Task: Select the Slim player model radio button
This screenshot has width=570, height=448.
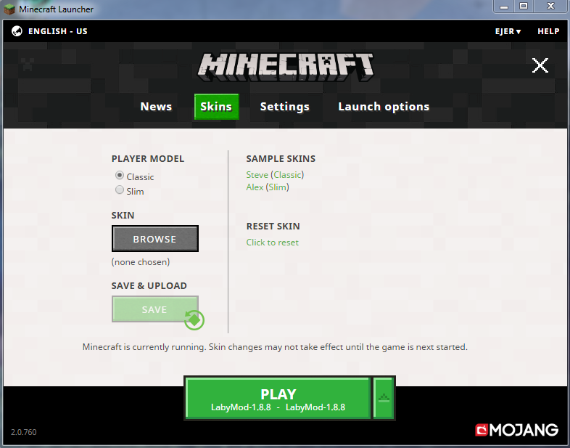Action: [119, 190]
